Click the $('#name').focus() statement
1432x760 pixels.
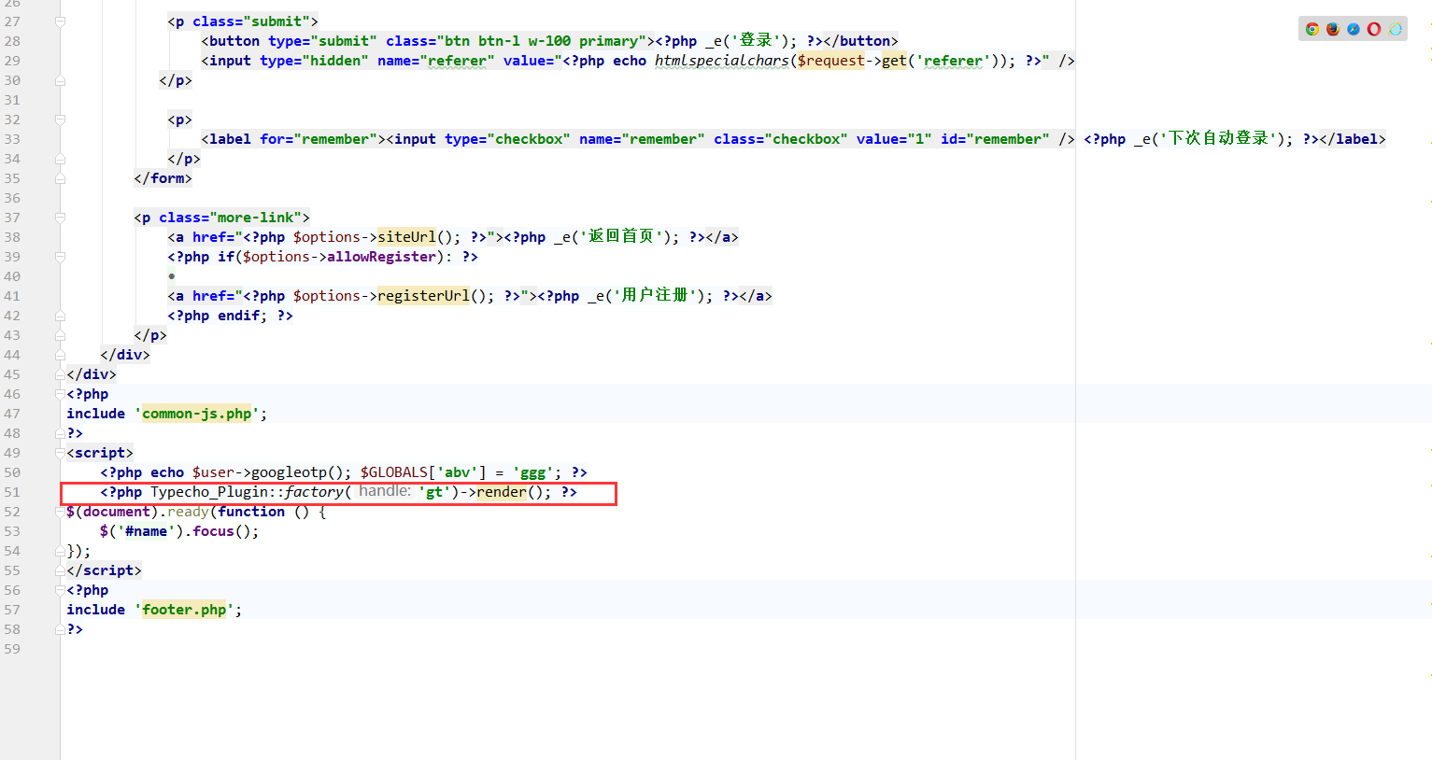coord(179,531)
